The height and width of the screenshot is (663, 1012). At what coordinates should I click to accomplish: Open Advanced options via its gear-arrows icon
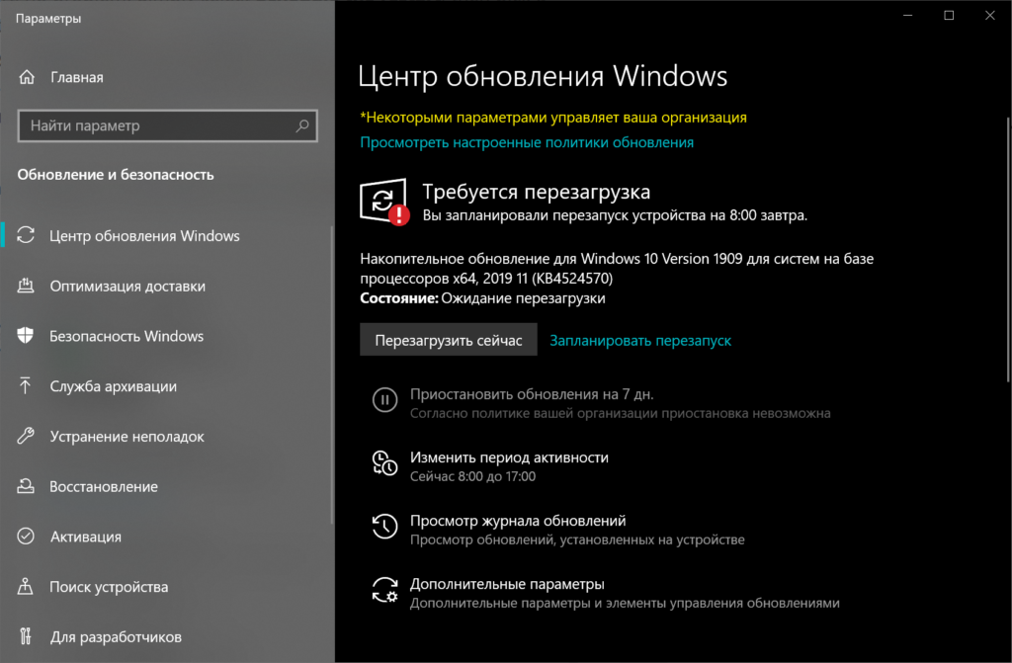click(385, 590)
